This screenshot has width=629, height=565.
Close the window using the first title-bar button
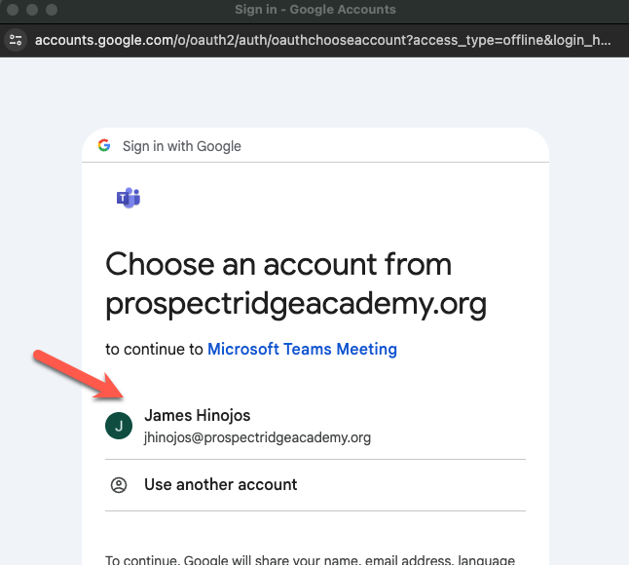pos(13,10)
